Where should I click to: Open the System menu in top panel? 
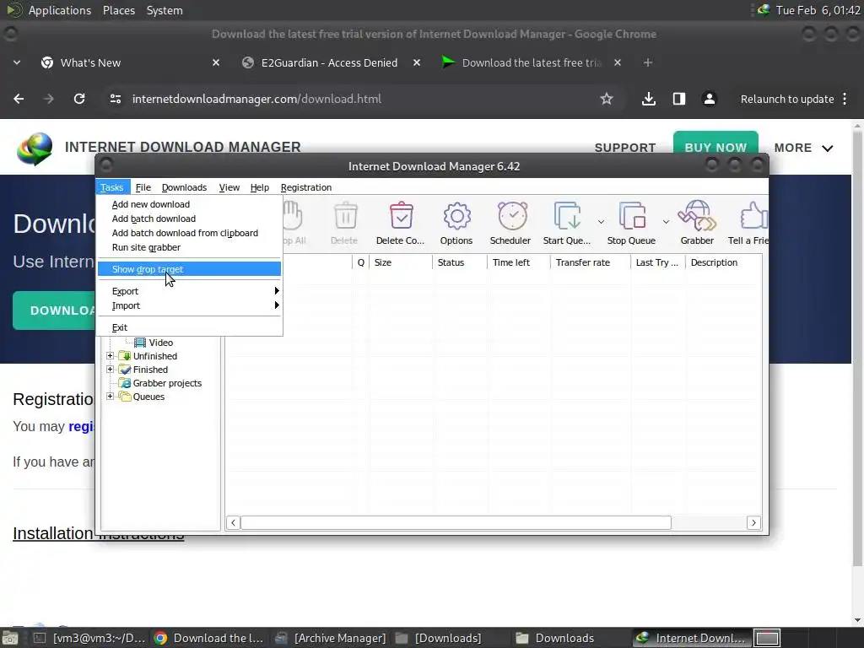tap(165, 10)
